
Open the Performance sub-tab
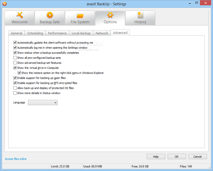[57, 33]
